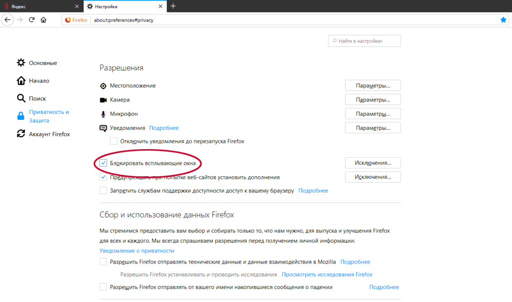Close the Настройки tab
512x302 pixels.
tap(159, 6)
